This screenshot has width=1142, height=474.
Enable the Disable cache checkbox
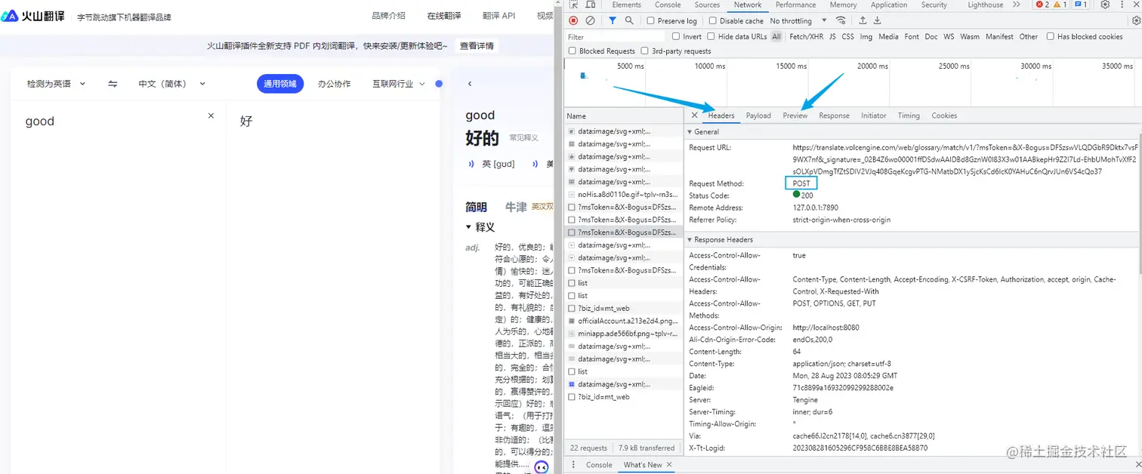713,21
